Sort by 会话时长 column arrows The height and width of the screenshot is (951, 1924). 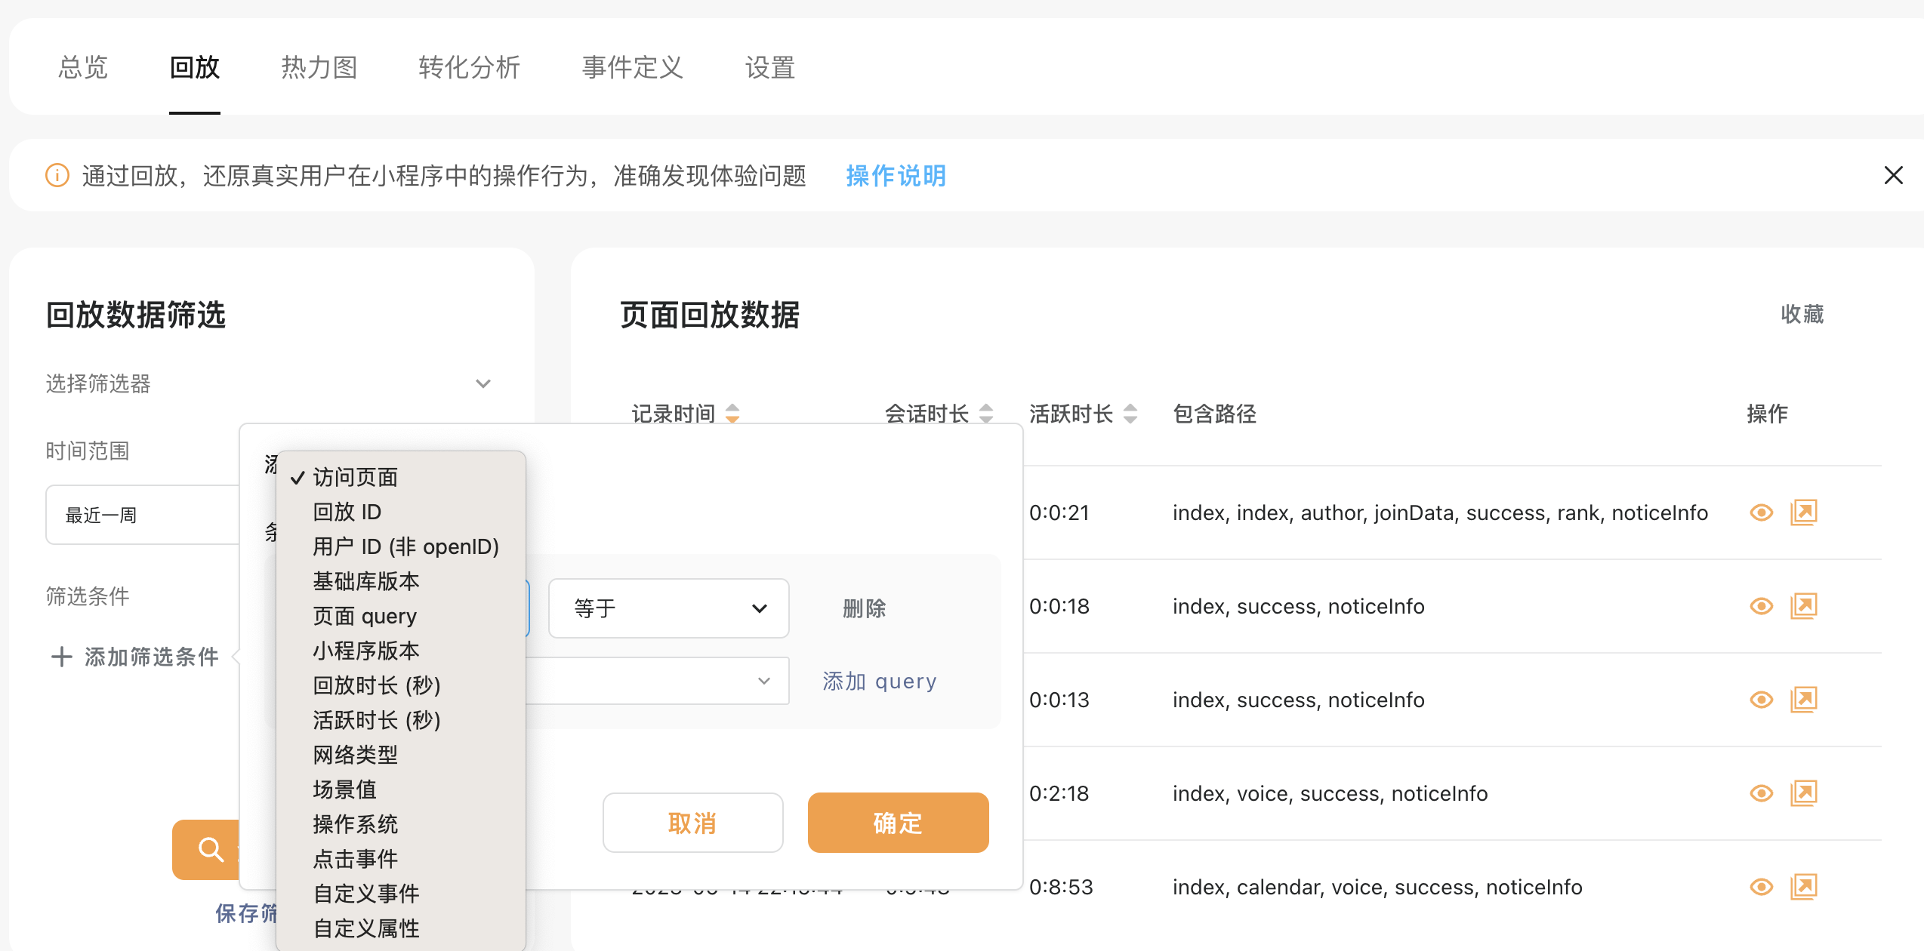pos(985,414)
